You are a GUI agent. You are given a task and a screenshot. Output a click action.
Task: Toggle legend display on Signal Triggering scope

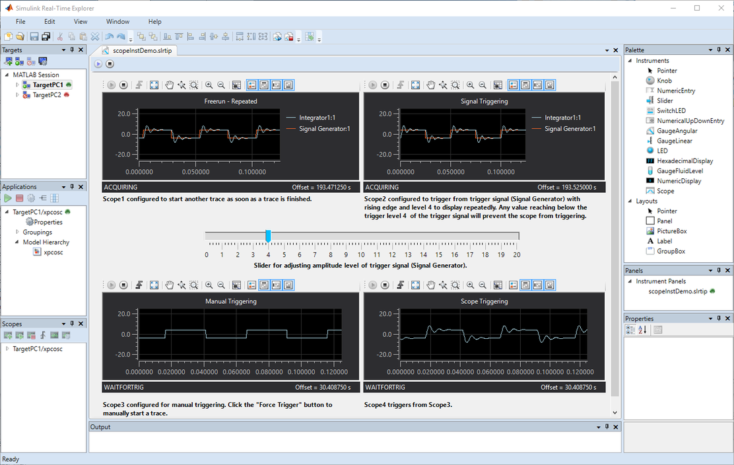pyautogui.click(x=513, y=85)
